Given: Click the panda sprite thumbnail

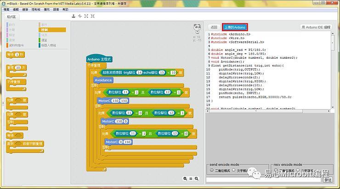Looking at the screenshot, I should point(197,29).
